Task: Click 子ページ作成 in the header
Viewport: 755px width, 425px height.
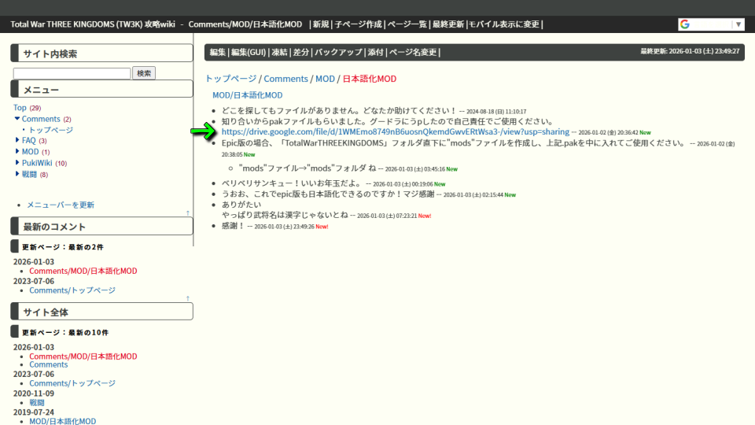Action: tap(358, 24)
